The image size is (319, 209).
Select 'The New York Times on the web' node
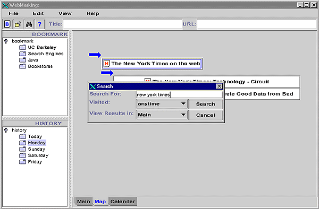(152, 64)
